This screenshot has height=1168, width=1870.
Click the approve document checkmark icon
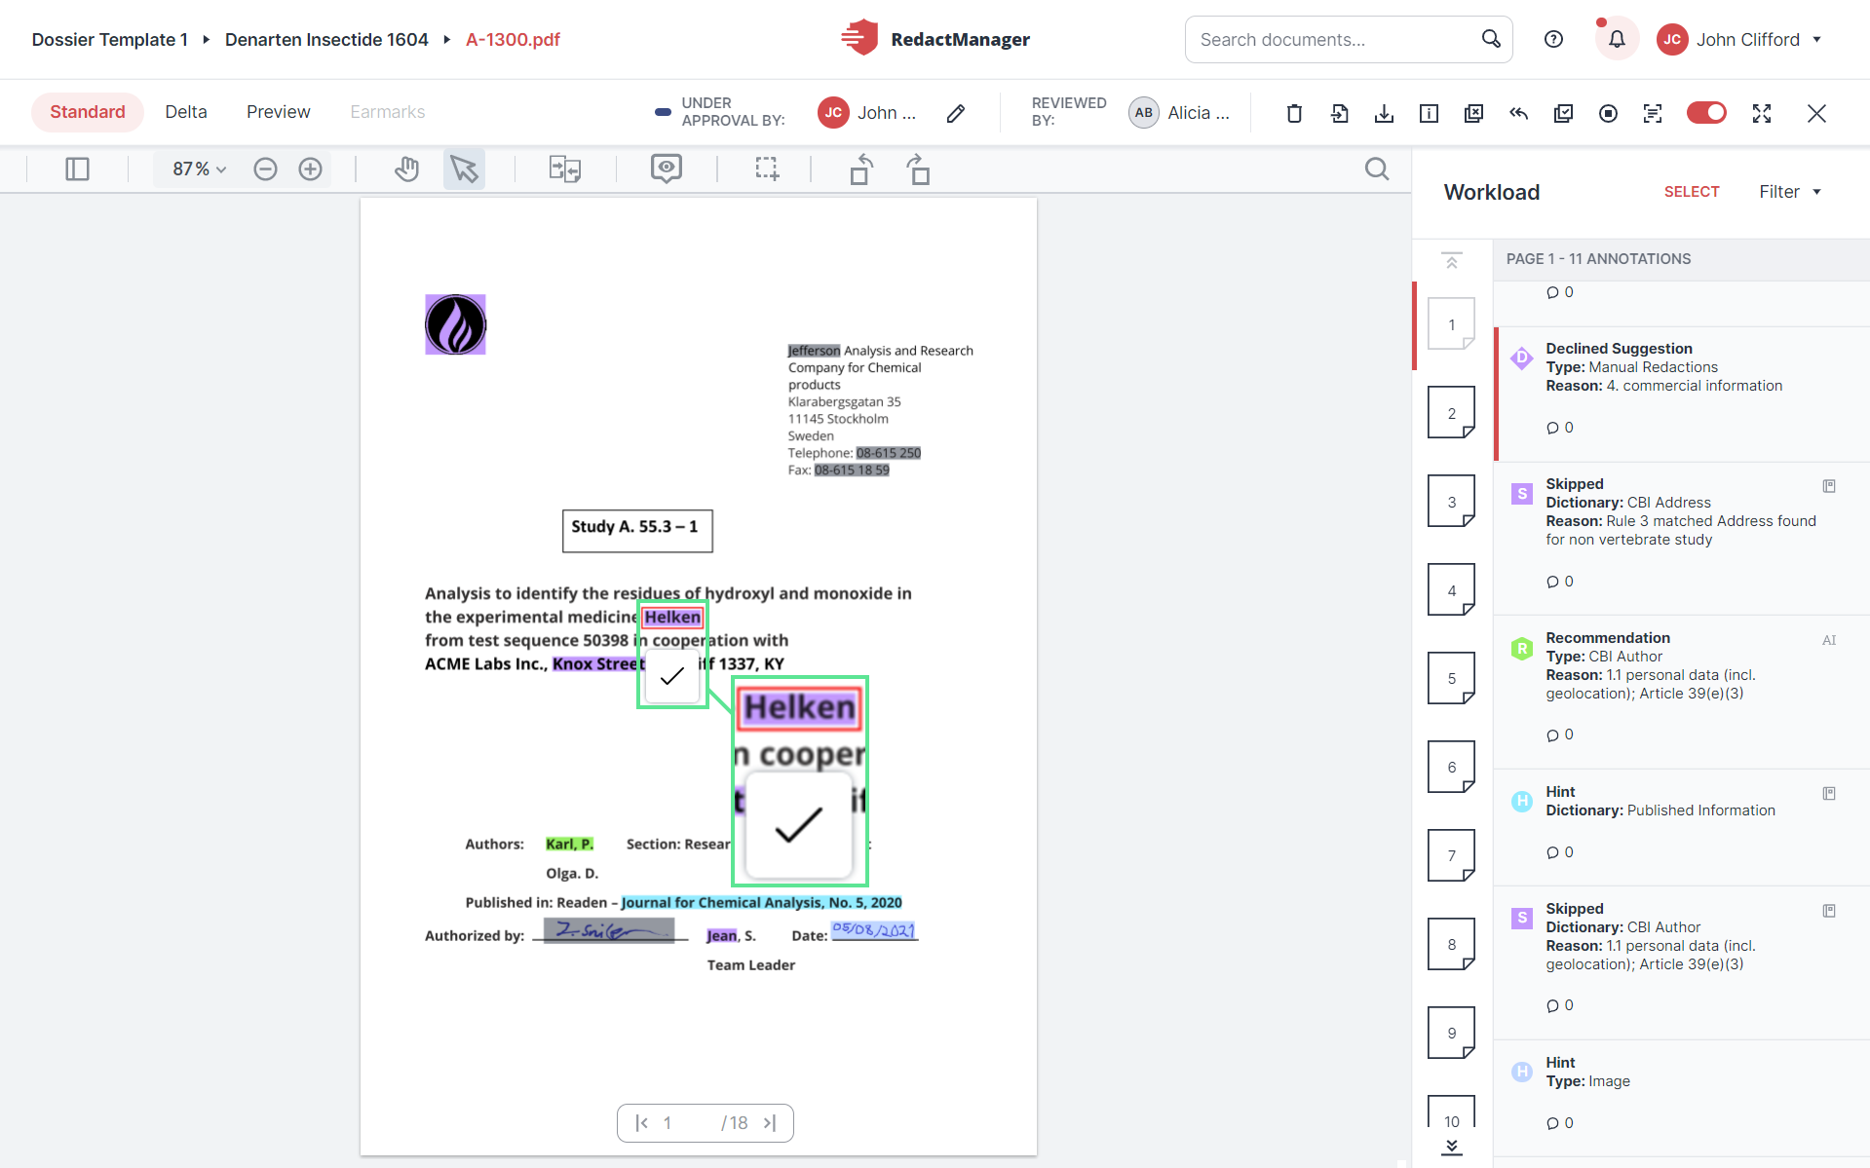pyautogui.click(x=1563, y=113)
